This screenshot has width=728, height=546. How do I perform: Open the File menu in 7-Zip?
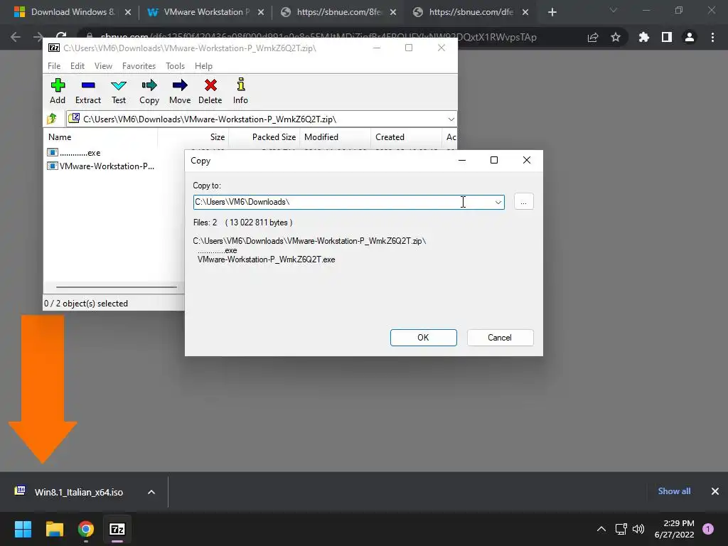pyautogui.click(x=54, y=66)
